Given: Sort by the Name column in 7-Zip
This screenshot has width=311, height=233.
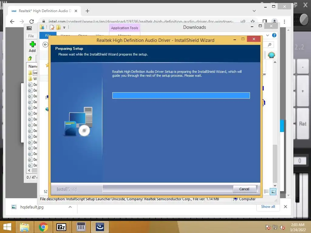Looking at the screenshot, I should [x=32, y=66].
